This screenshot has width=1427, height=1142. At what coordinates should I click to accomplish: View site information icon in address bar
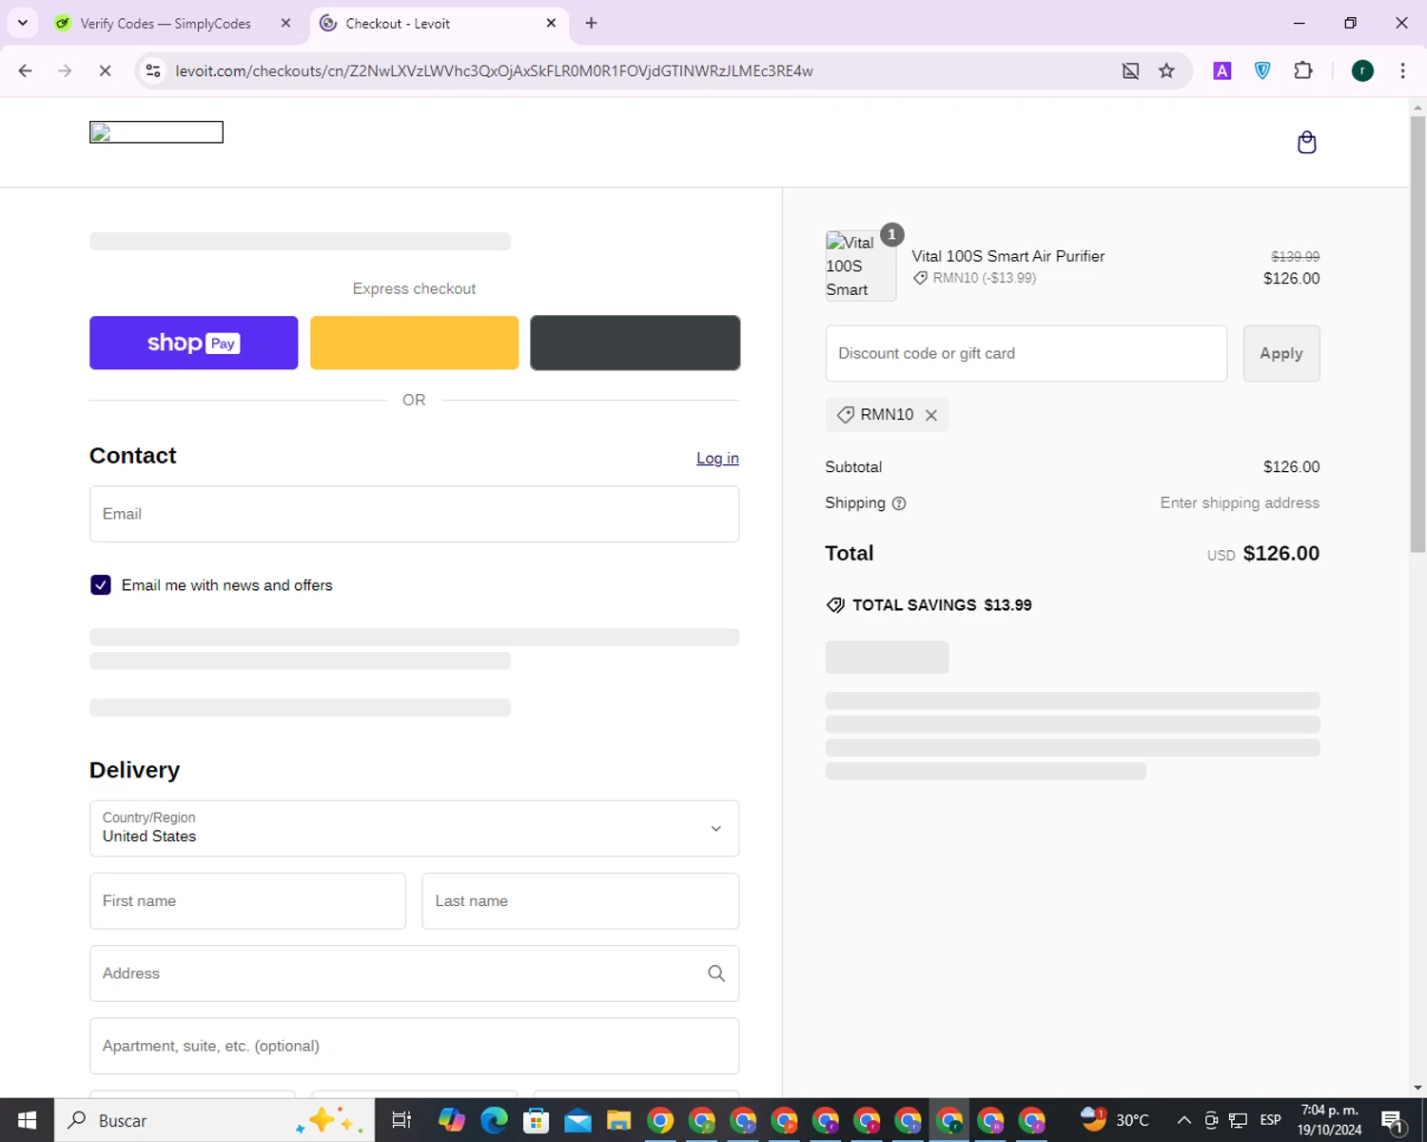click(153, 70)
